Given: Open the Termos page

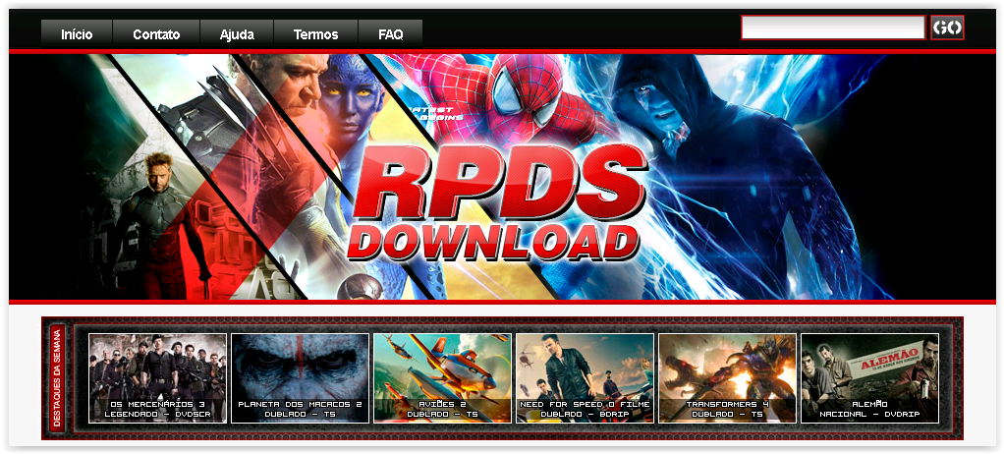Looking at the screenshot, I should pyautogui.click(x=315, y=34).
